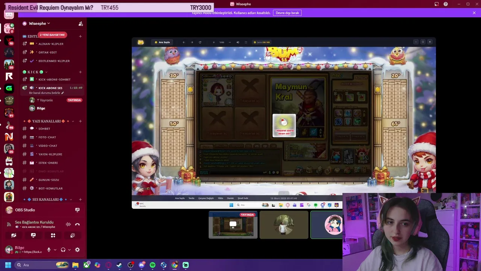
Task: Open microphone input options dropdown arrow
Action: 55,250
